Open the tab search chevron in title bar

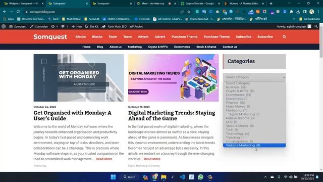pos(289,4)
